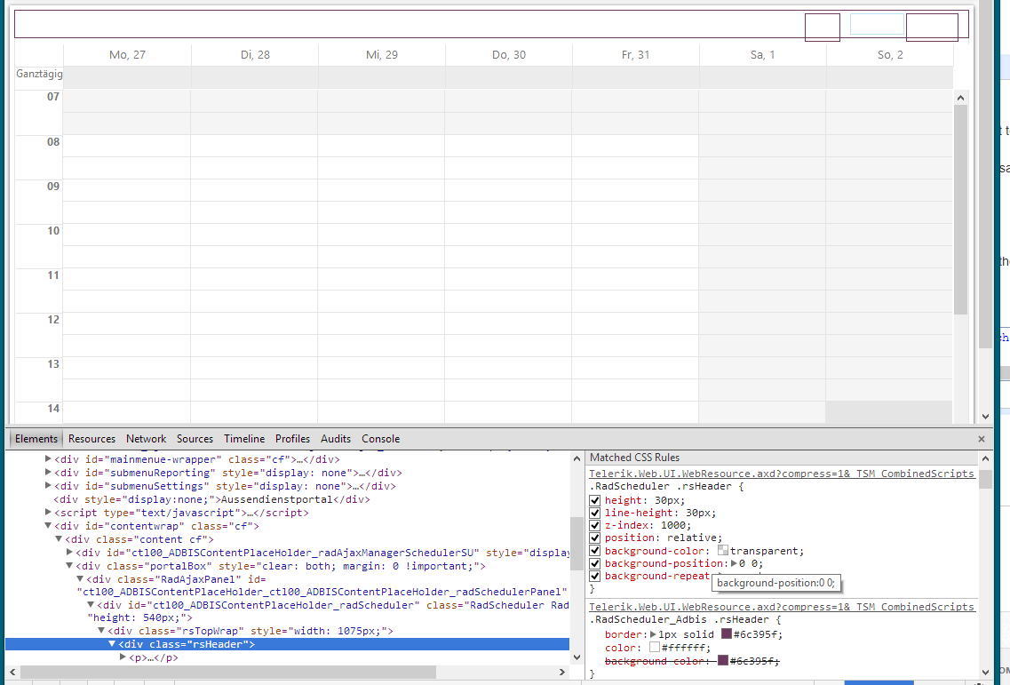Close the DevTools panel with the X
Viewport: 1010px width, 685px height.
pyautogui.click(x=982, y=439)
